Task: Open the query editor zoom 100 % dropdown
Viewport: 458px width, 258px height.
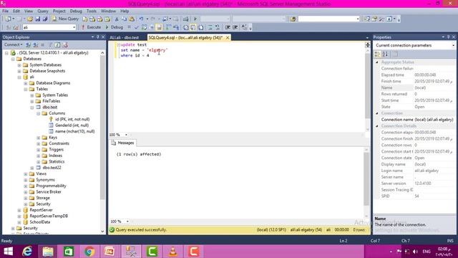Action: point(126,135)
